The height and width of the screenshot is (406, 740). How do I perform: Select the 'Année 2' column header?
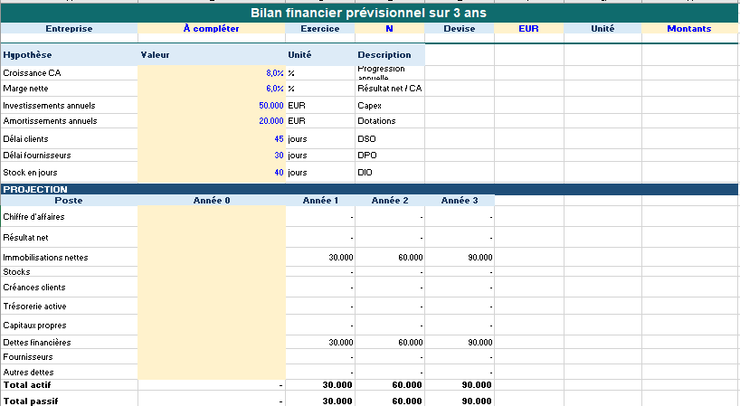pos(389,201)
